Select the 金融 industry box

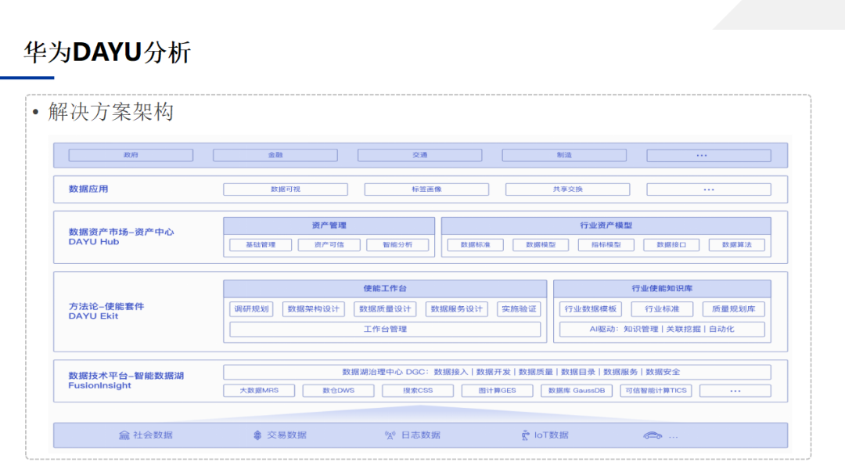pos(275,155)
